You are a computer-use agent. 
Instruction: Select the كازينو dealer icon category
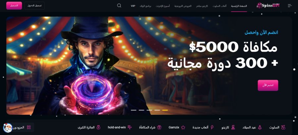(228, 127)
